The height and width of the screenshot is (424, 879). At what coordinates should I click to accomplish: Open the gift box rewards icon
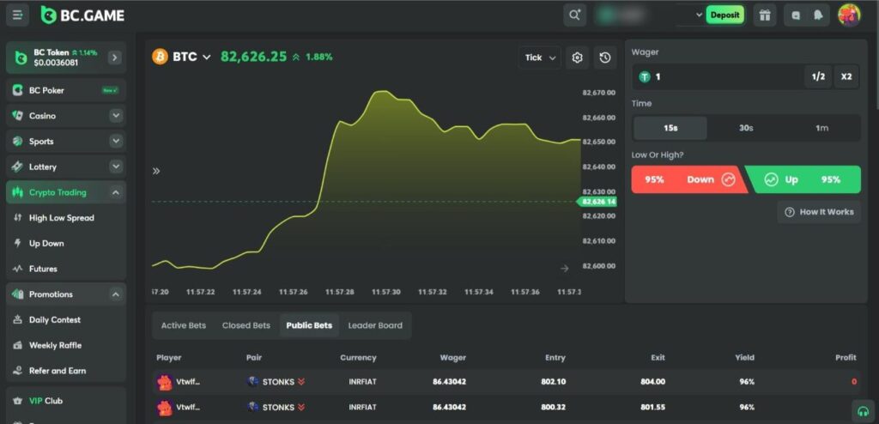[x=764, y=15]
